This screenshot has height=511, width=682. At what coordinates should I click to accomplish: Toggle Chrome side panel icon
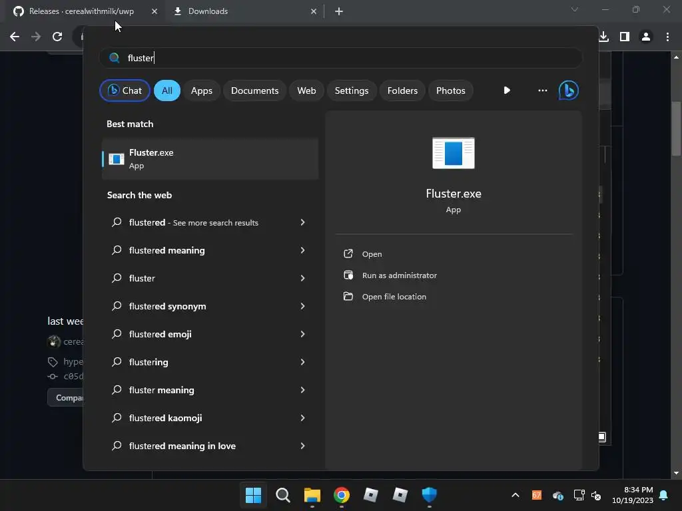coord(625,37)
